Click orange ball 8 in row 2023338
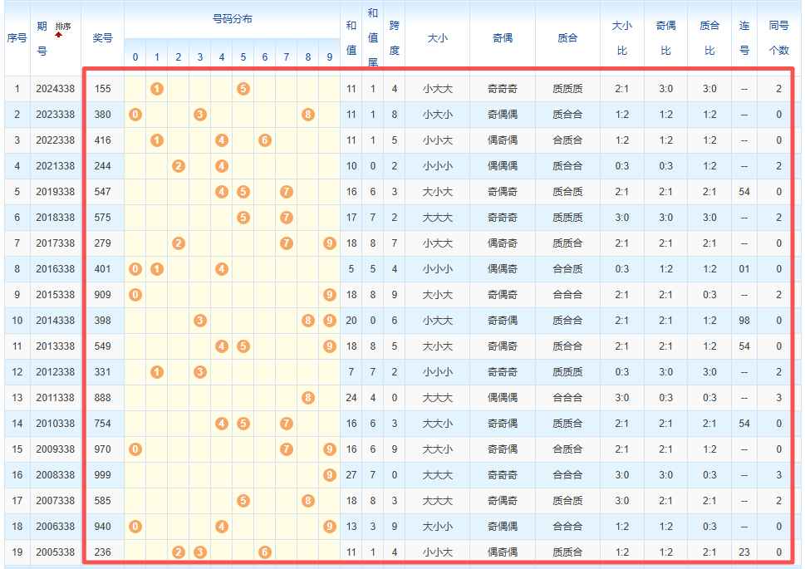The image size is (805, 569). pyautogui.click(x=308, y=115)
